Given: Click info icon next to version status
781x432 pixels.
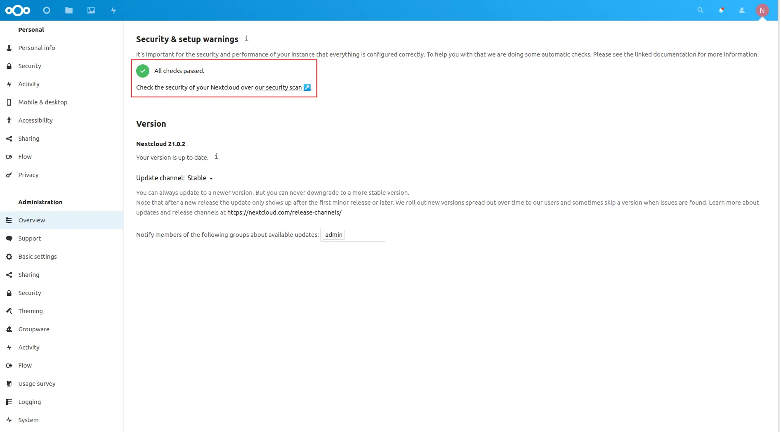Looking at the screenshot, I should click(x=216, y=156).
